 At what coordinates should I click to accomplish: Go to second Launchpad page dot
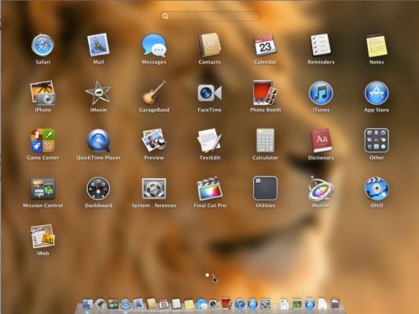(x=214, y=275)
